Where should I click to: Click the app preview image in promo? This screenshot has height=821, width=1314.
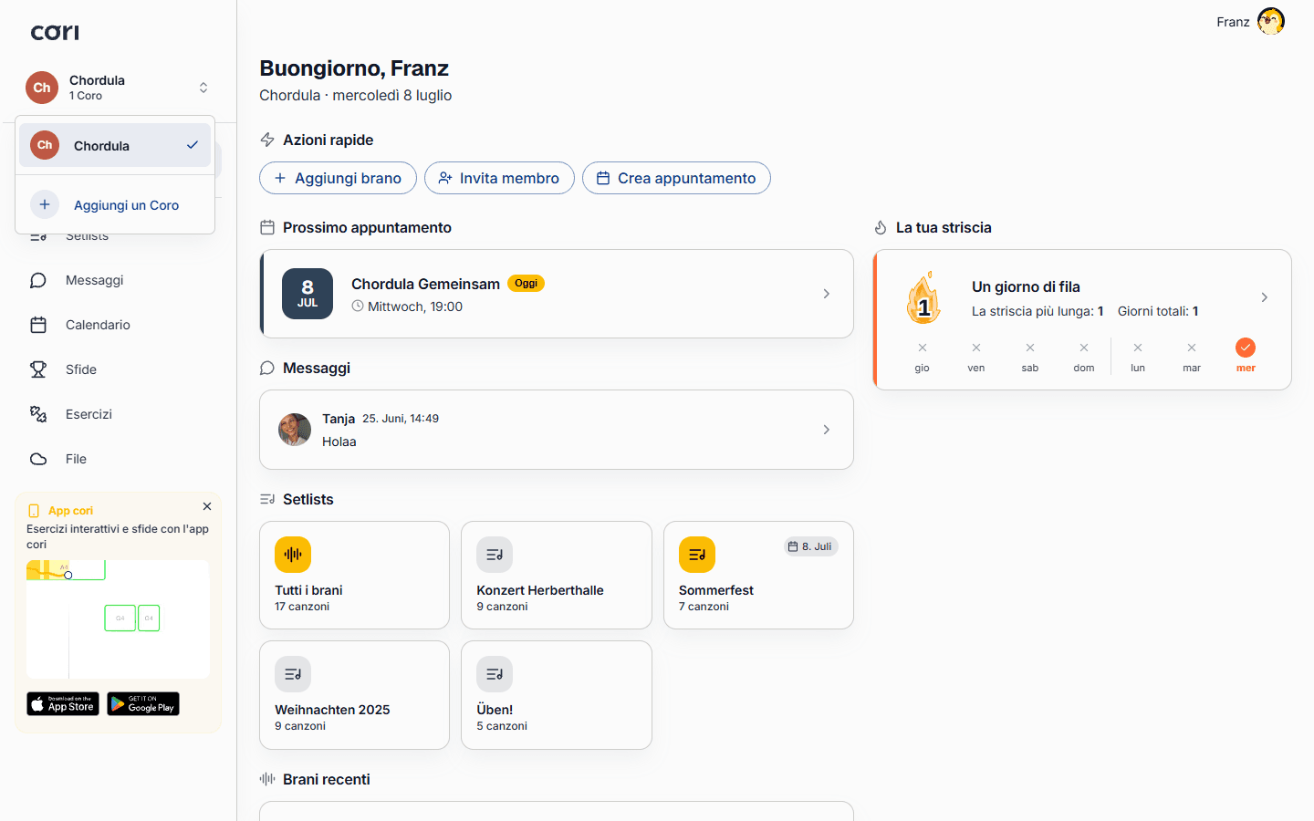(x=119, y=618)
